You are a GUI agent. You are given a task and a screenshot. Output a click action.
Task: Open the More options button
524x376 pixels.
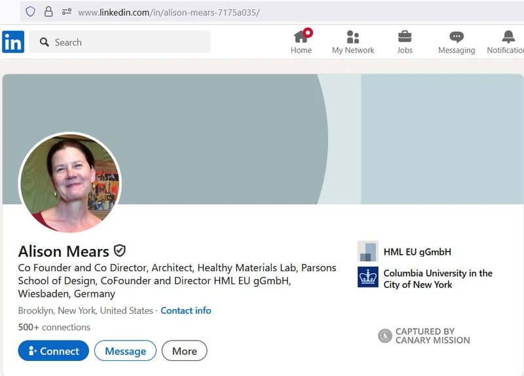pos(185,350)
